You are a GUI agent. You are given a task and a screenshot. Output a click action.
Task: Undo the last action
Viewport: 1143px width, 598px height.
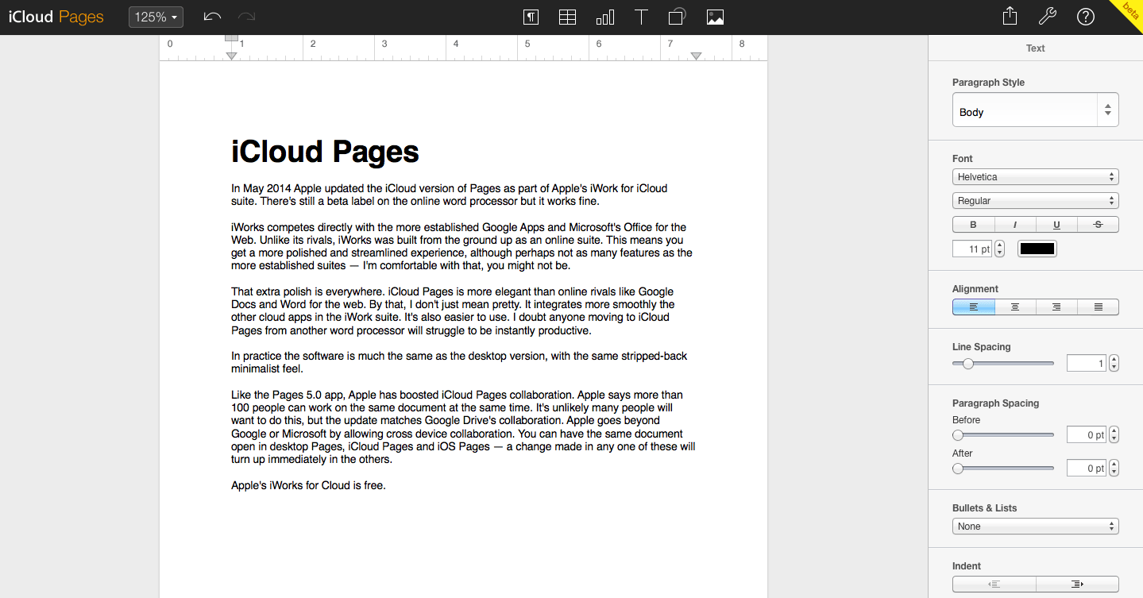(212, 17)
